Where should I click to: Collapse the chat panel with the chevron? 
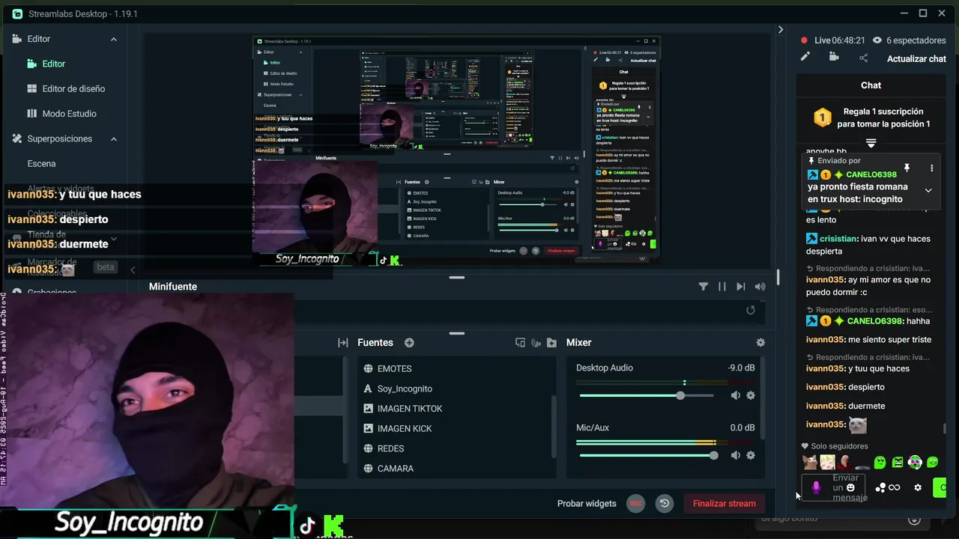coord(781,30)
